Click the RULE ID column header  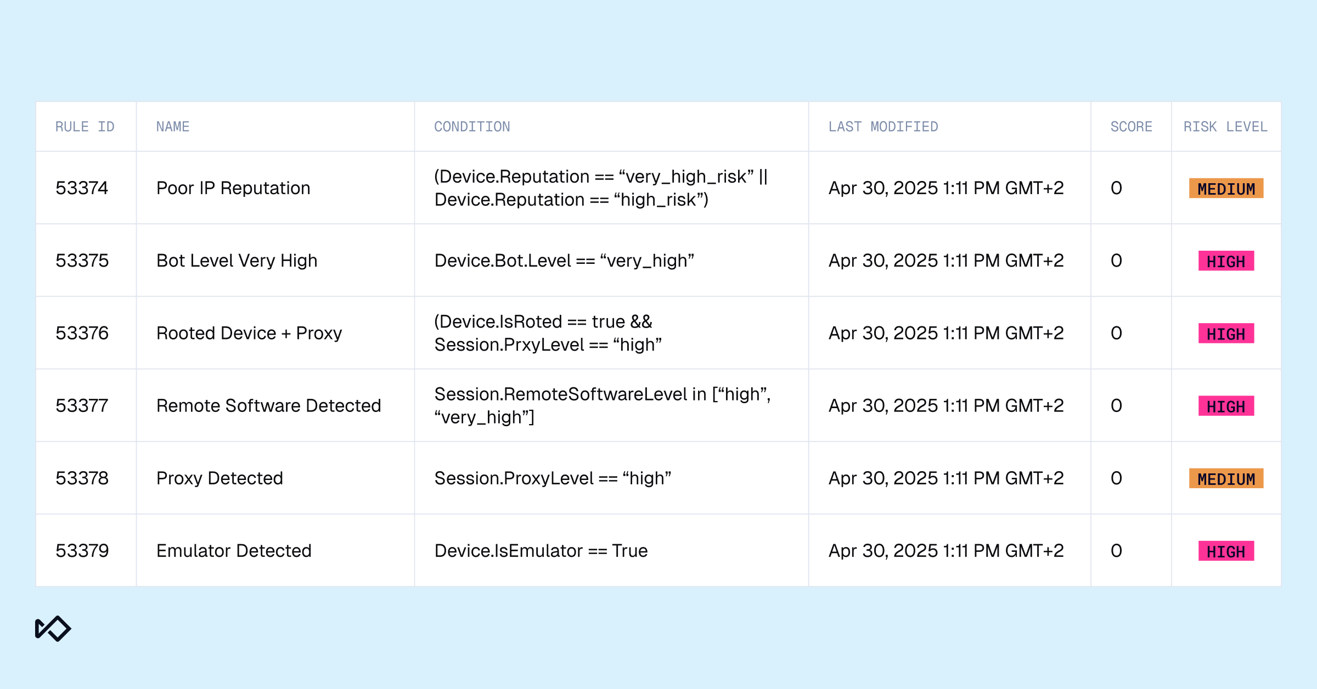[85, 127]
